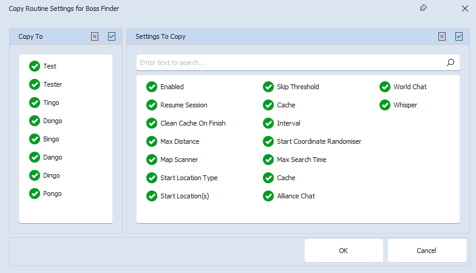Toggle the Skip Threshold checkbox
Image resolution: width=476 pixels, height=273 pixels.
pos(268,87)
